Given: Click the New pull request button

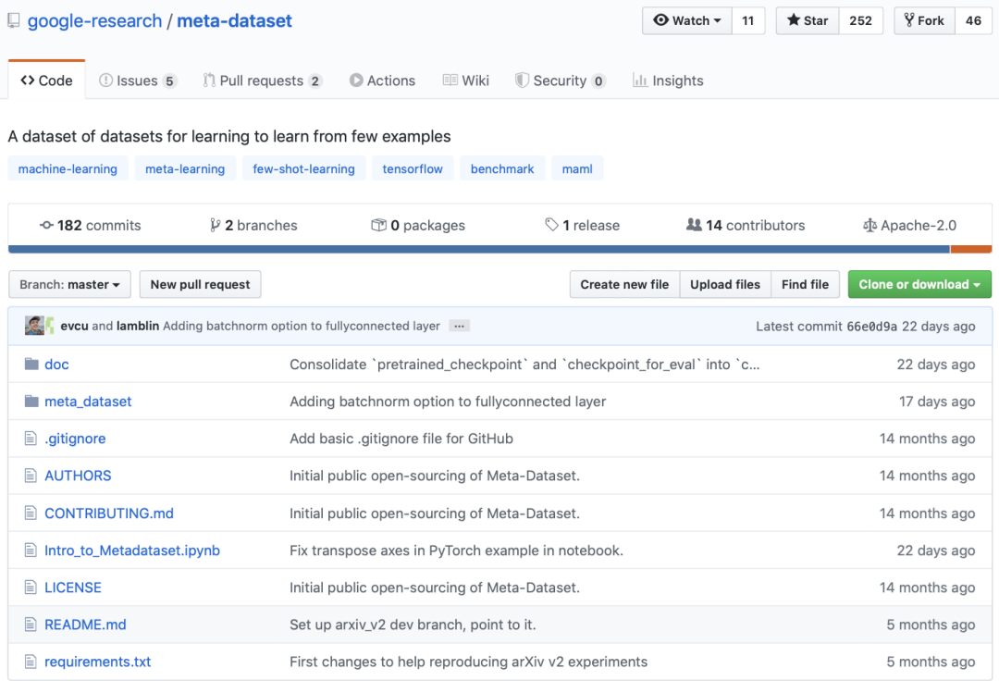Looking at the screenshot, I should (200, 285).
